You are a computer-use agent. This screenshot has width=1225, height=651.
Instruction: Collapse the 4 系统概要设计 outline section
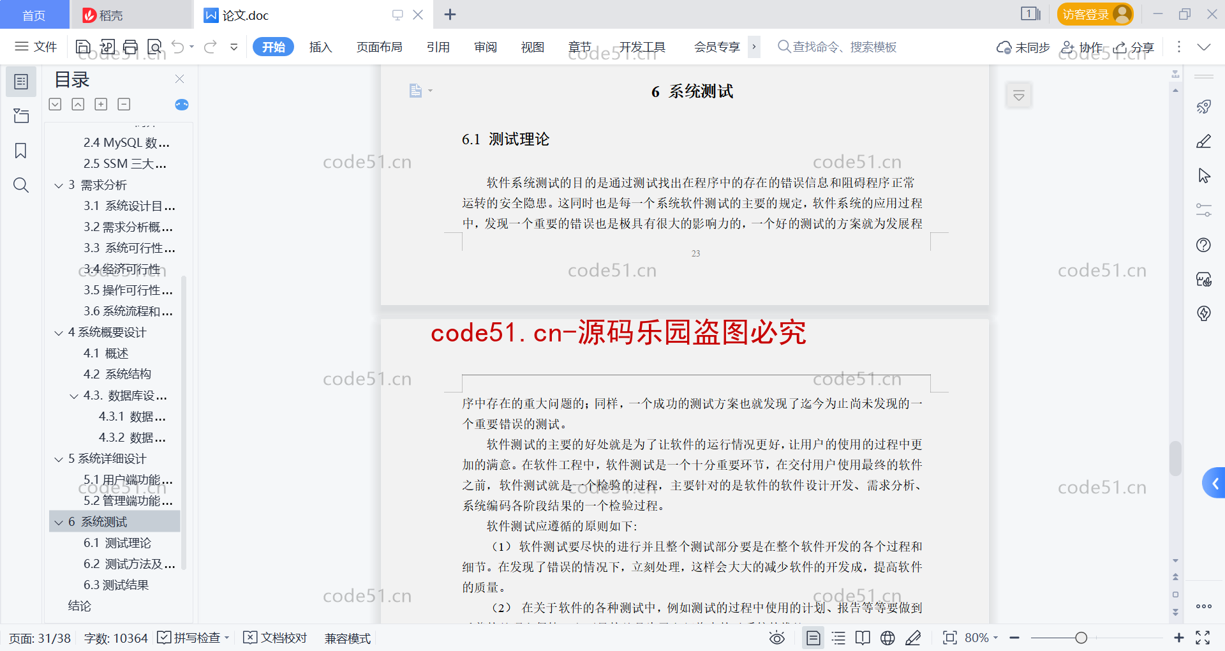point(59,333)
